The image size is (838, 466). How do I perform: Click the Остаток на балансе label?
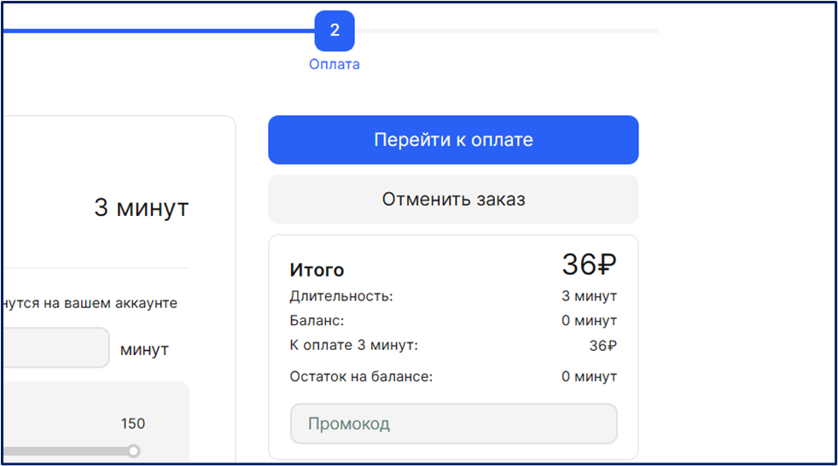pyautogui.click(x=361, y=376)
